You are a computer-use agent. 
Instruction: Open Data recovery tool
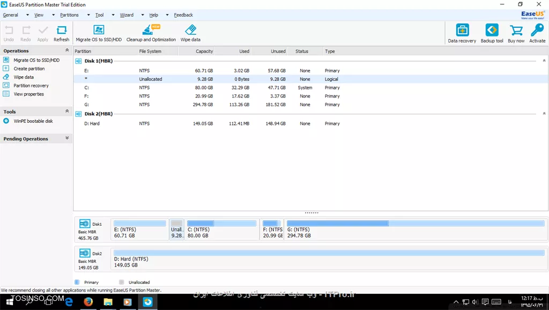click(462, 33)
